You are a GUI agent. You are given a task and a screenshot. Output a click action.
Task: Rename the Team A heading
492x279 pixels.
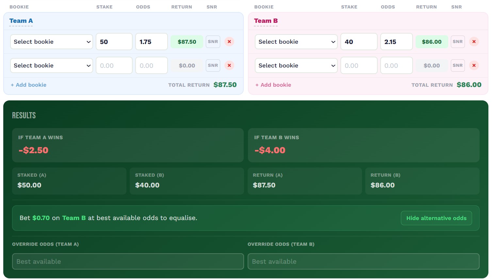[21, 21]
